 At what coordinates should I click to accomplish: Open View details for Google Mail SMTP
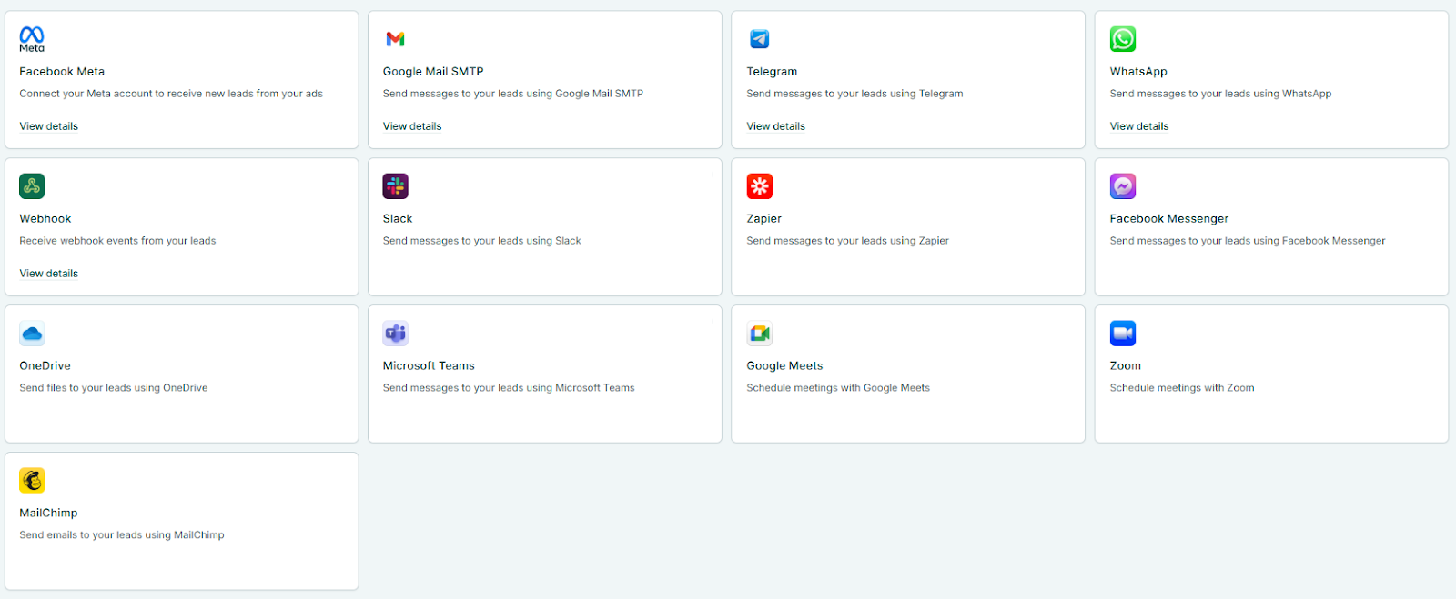412,126
